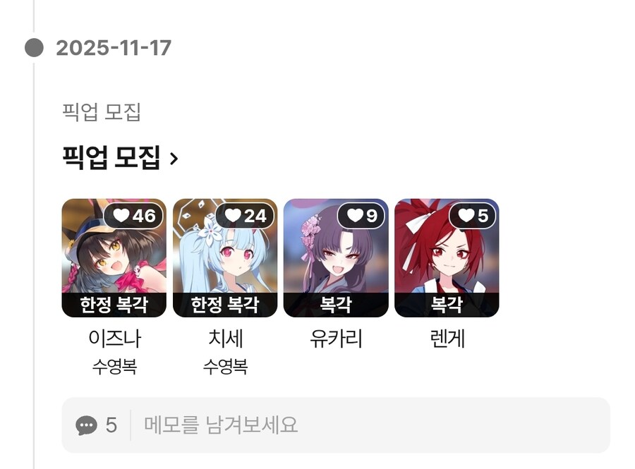The image size is (635, 469).
Task: Click the 복각 label on 렌게 card
Action: tap(447, 305)
